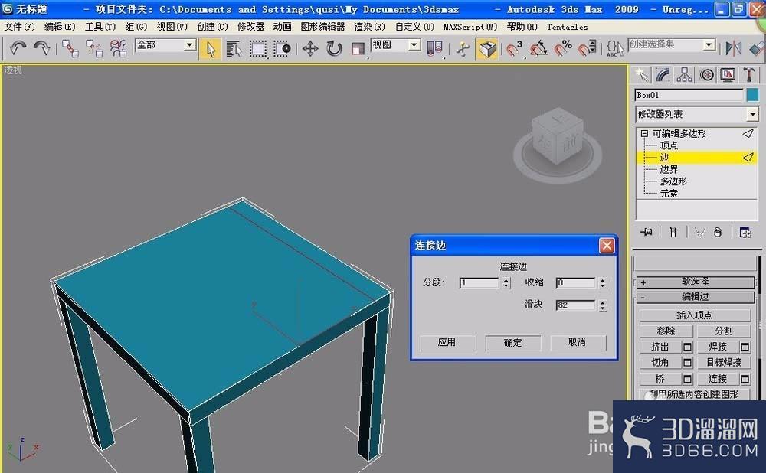Activate the Select Object arrow tool
Screen dimensions: 766x473
211,49
